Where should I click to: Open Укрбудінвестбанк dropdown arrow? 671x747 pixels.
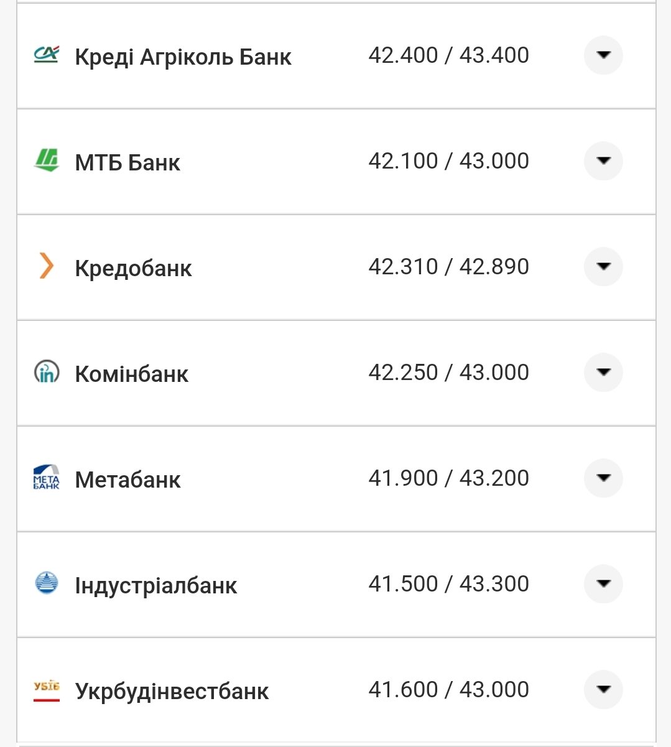tap(603, 690)
